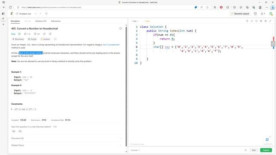
Task: Click the green solved status icon next to Easy
Action: click(19, 34)
